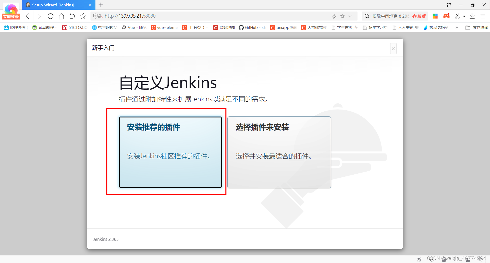Click the undo closed tab icon
490x263 pixels.
[x=72, y=16]
